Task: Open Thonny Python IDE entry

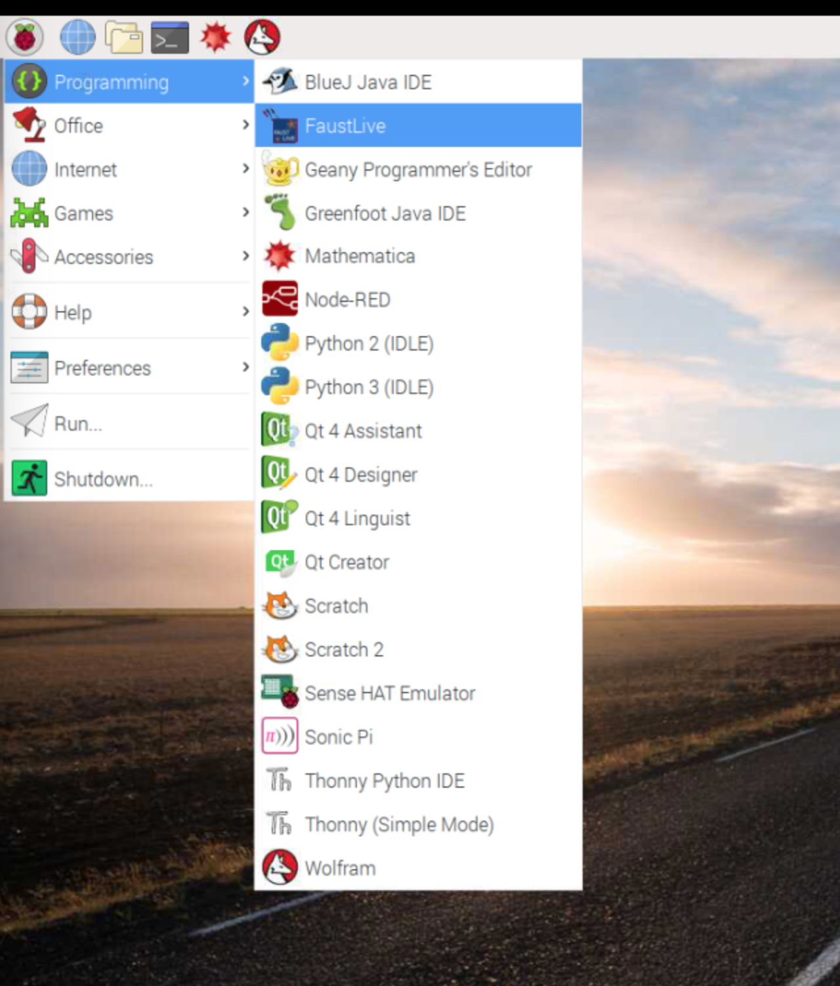Action: [x=418, y=780]
